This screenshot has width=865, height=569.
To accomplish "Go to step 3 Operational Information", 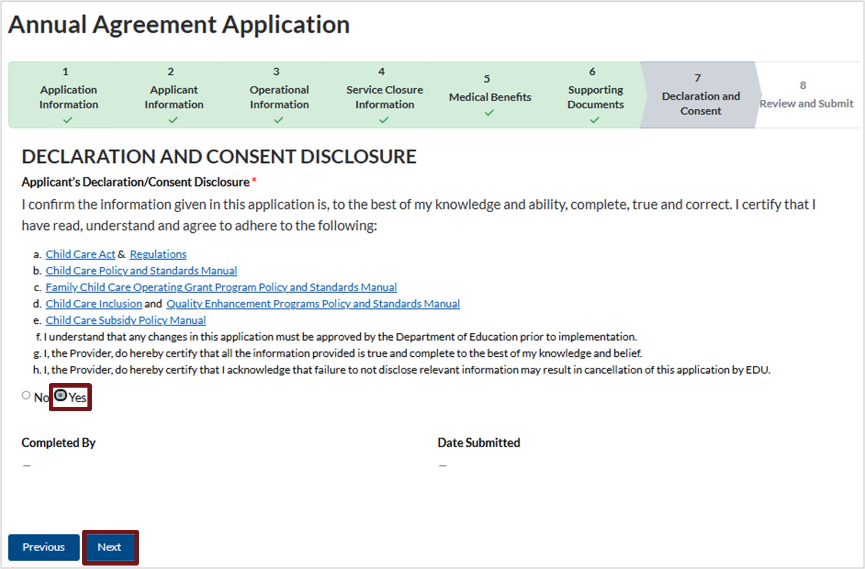I will point(279,97).
